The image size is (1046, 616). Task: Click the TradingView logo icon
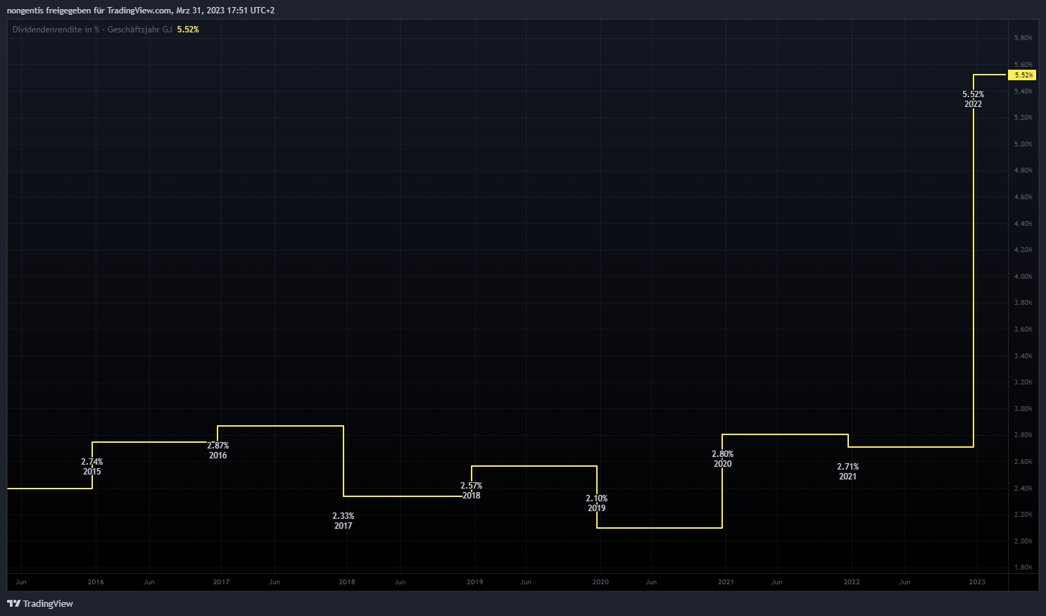(x=13, y=603)
